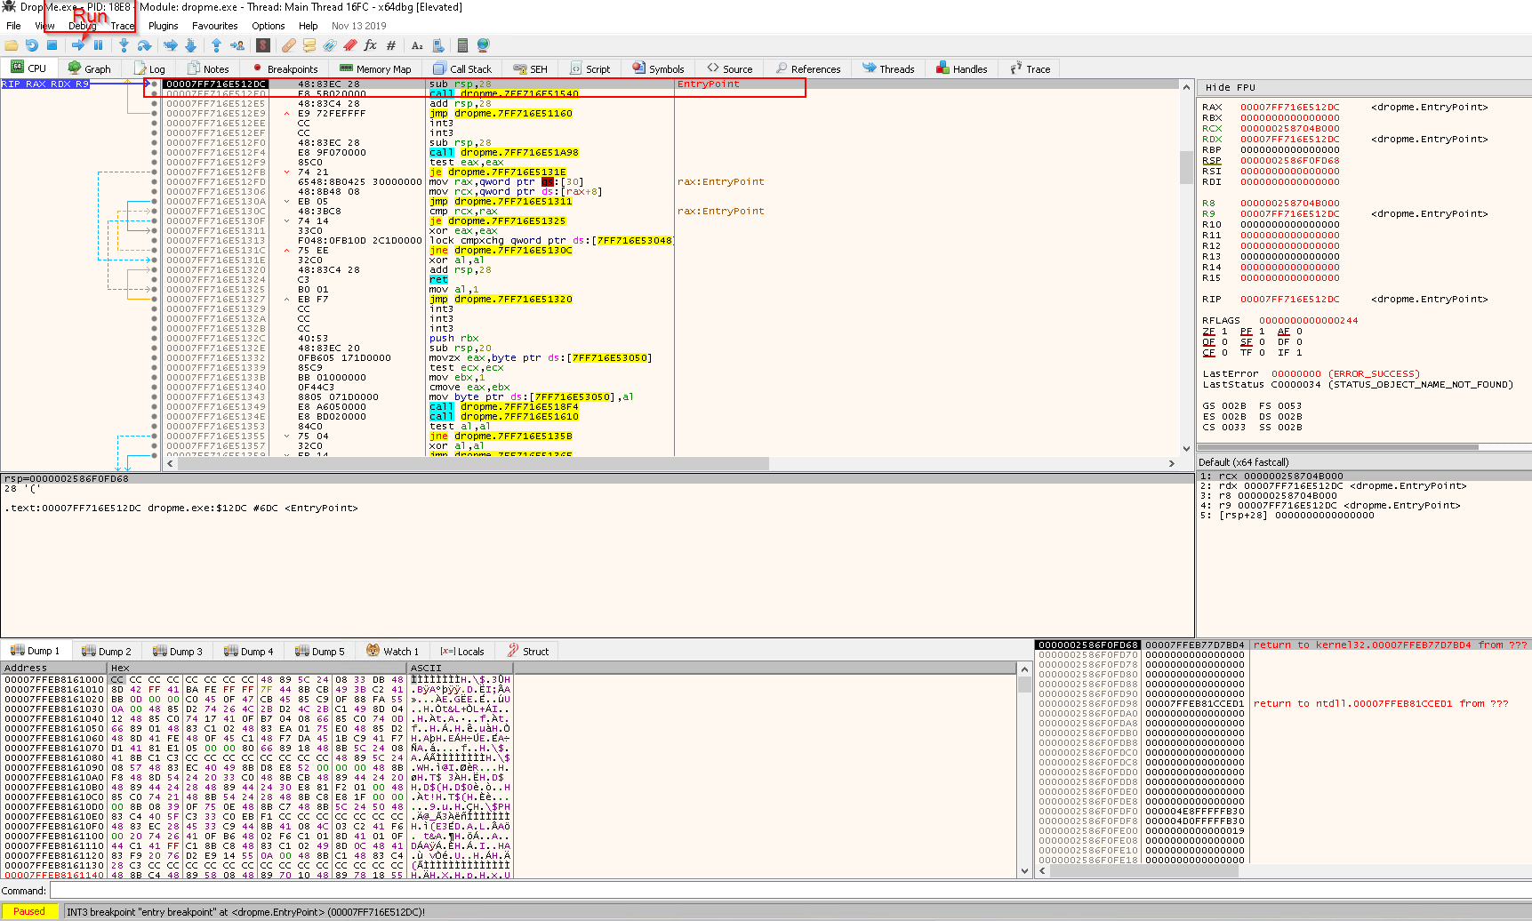Toggle breakpoint bullet at address 00007FF716E512F4
1532x921 pixels.
point(154,152)
